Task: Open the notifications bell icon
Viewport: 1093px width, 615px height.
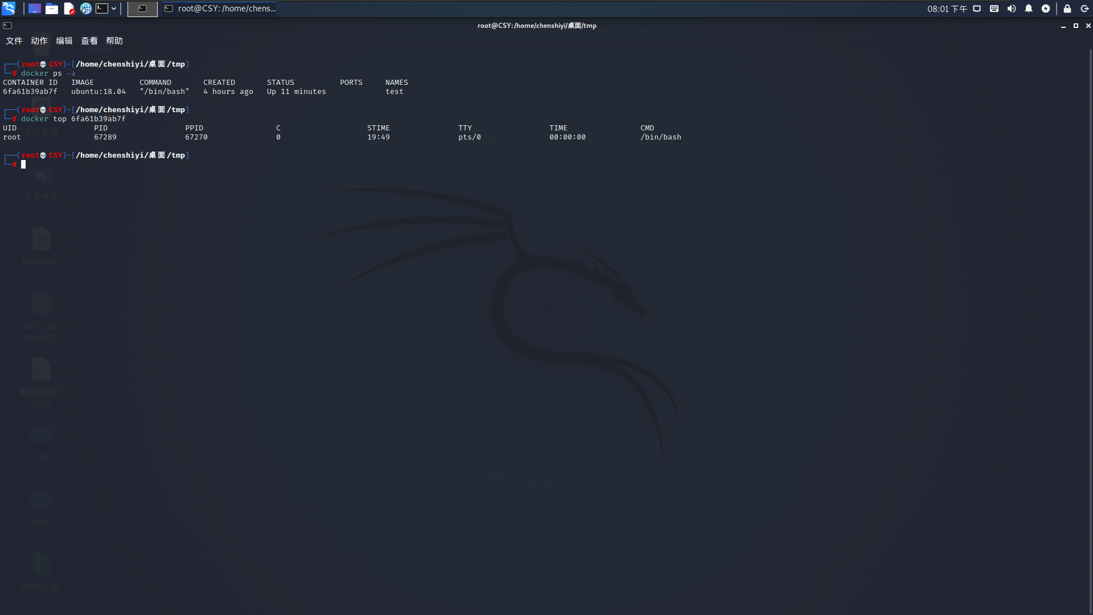Action: 1029,9
